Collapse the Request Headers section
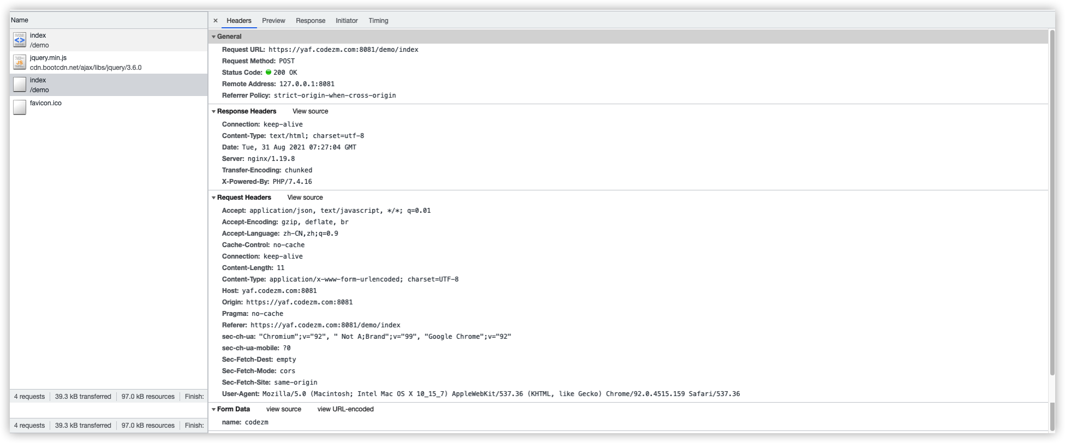Screen dimensions: 1065x443 click(214, 197)
